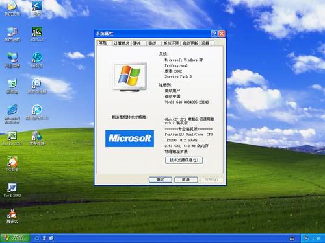Click the product ID 76481-640-8834005-23143
Viewport: 325px width, 243px height.
pyautogui.click(x=187, y=102)
